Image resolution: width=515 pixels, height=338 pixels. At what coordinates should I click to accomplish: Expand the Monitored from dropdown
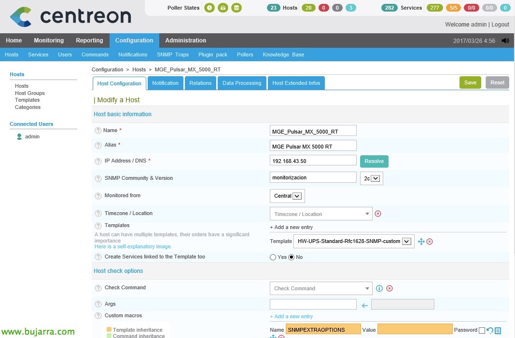[x=287, y=196]
